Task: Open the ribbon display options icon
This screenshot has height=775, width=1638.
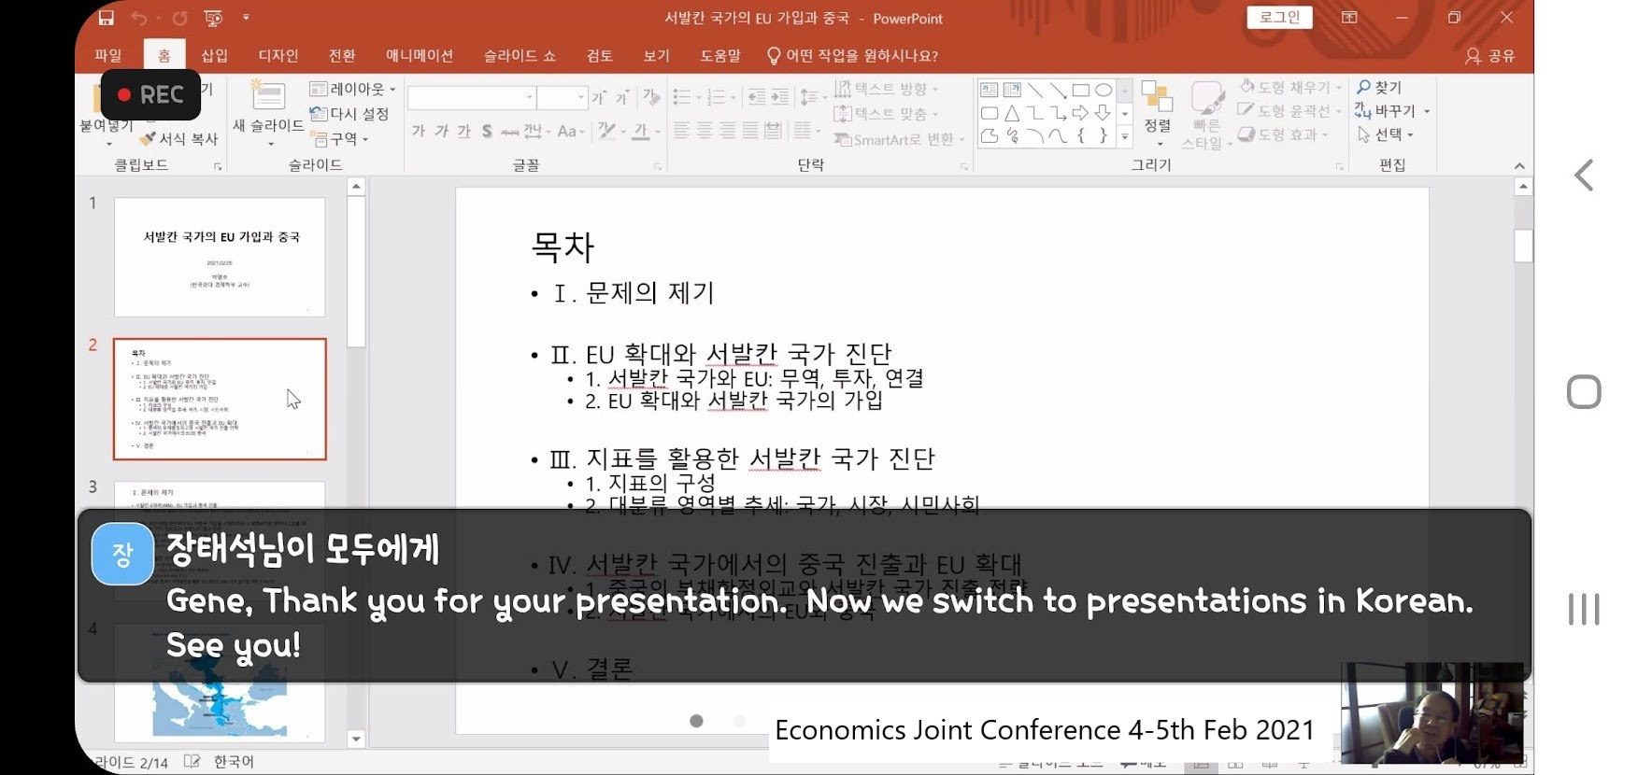Action: pos(1349,18)
